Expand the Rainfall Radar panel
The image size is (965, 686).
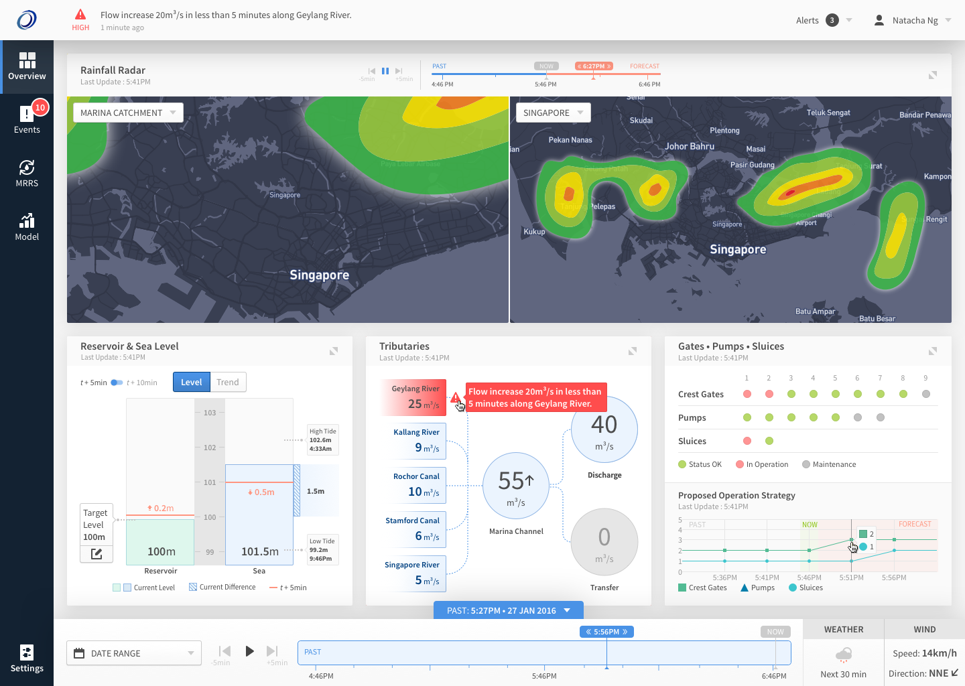(x=933, y=75)
